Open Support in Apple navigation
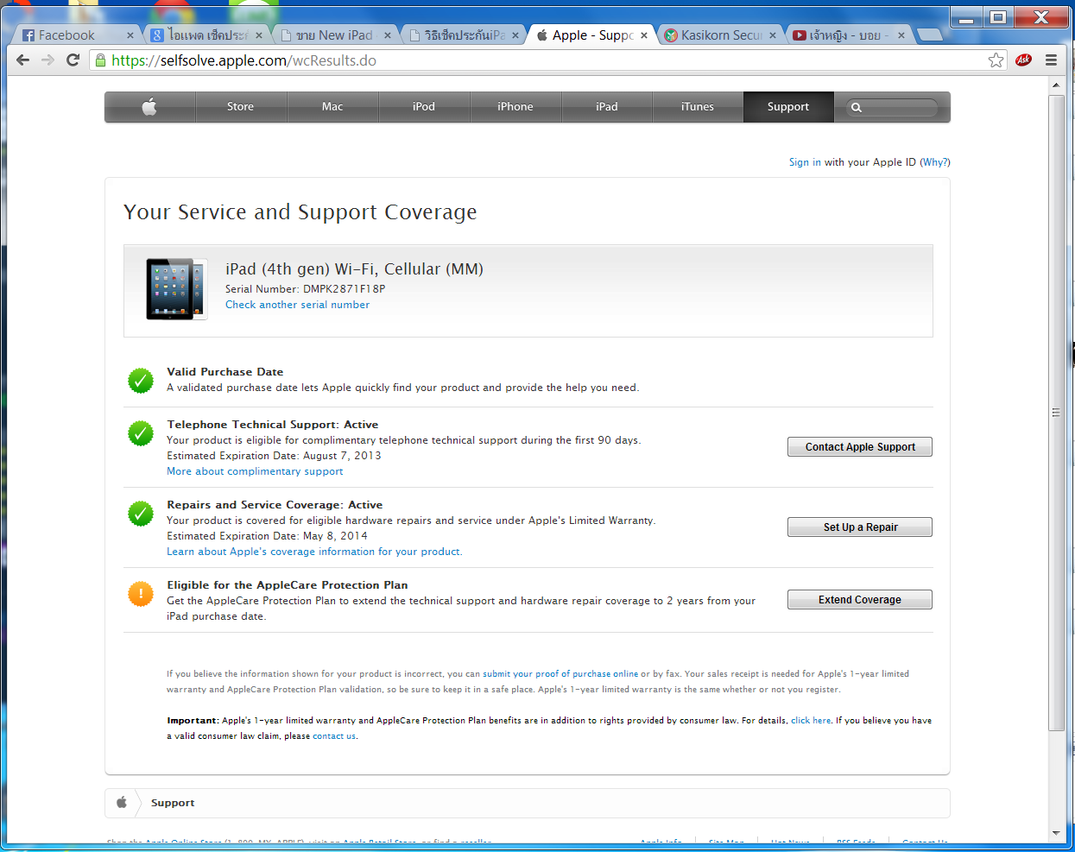This screenshot has height=852, width=1075. pyautogui.click(x=788, y=107)
